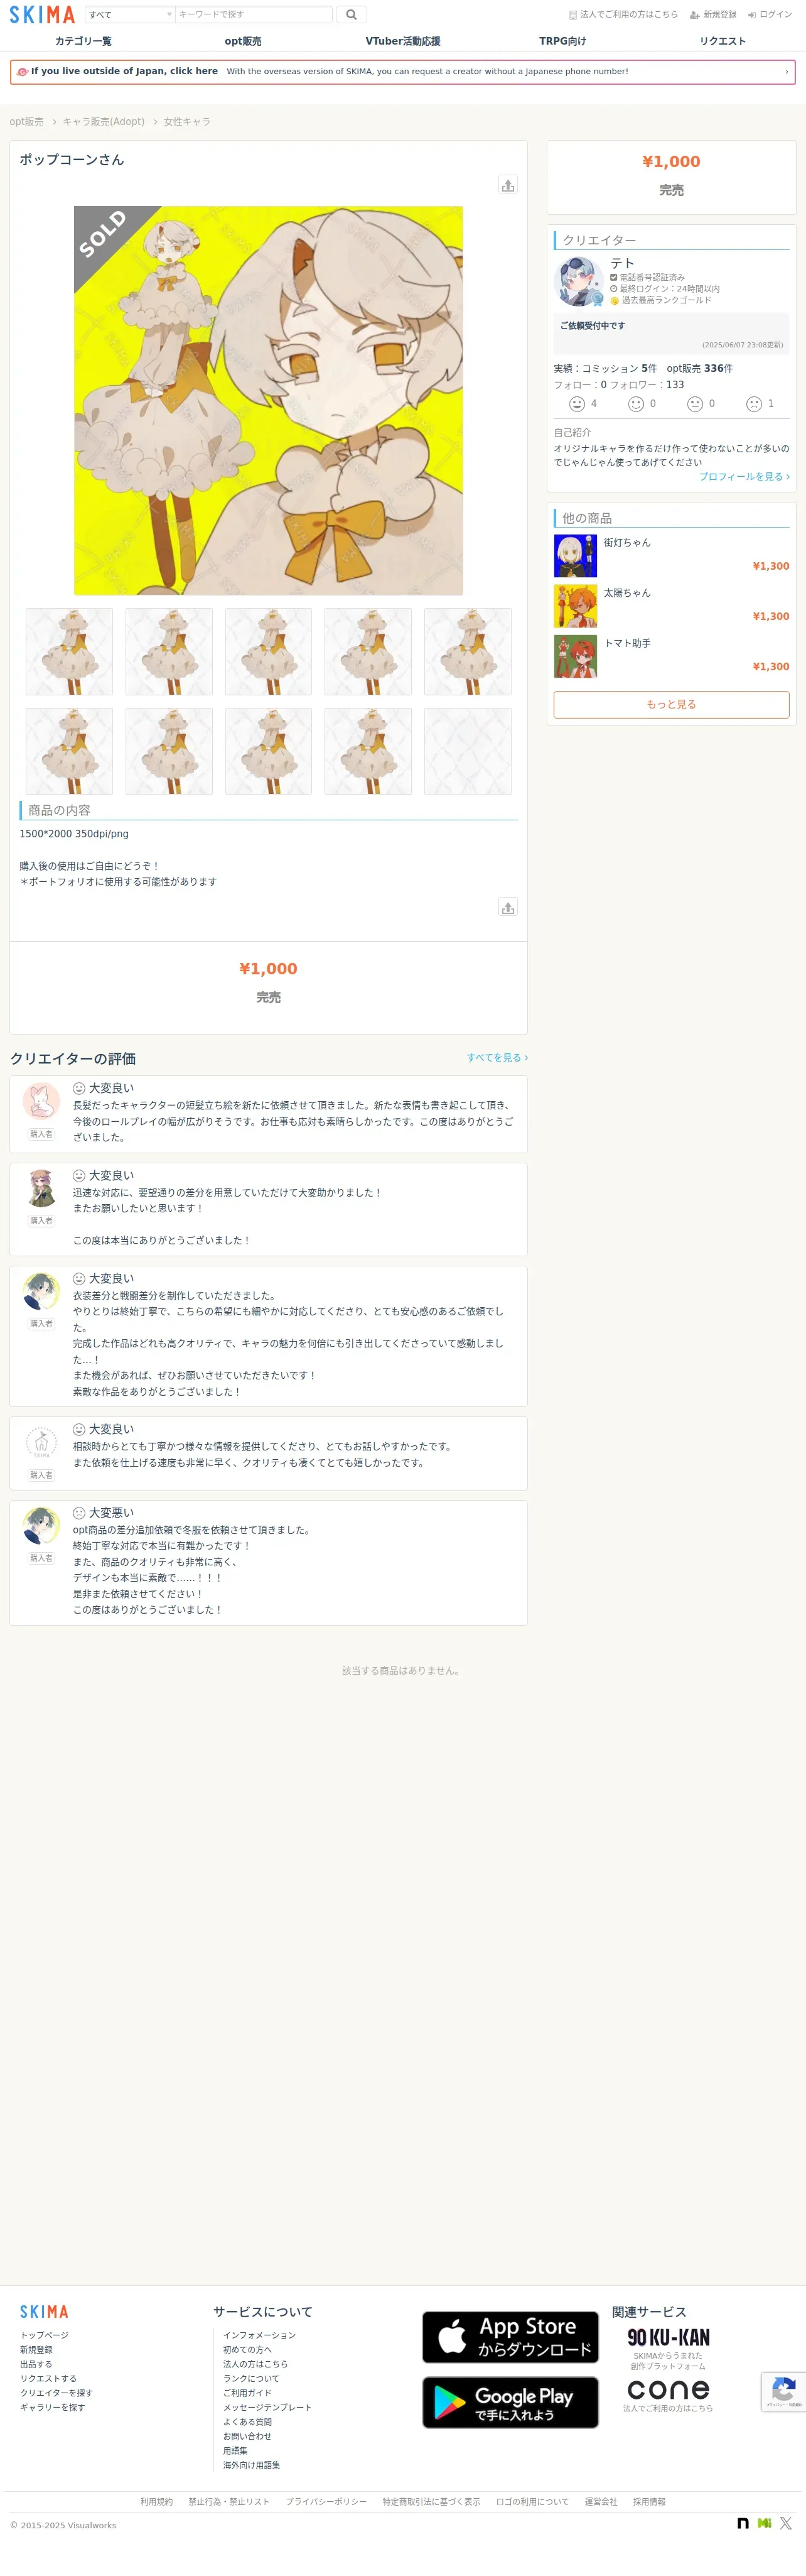Open the main SOLD character image
The image size is (806, 2576).
point(267,400)
